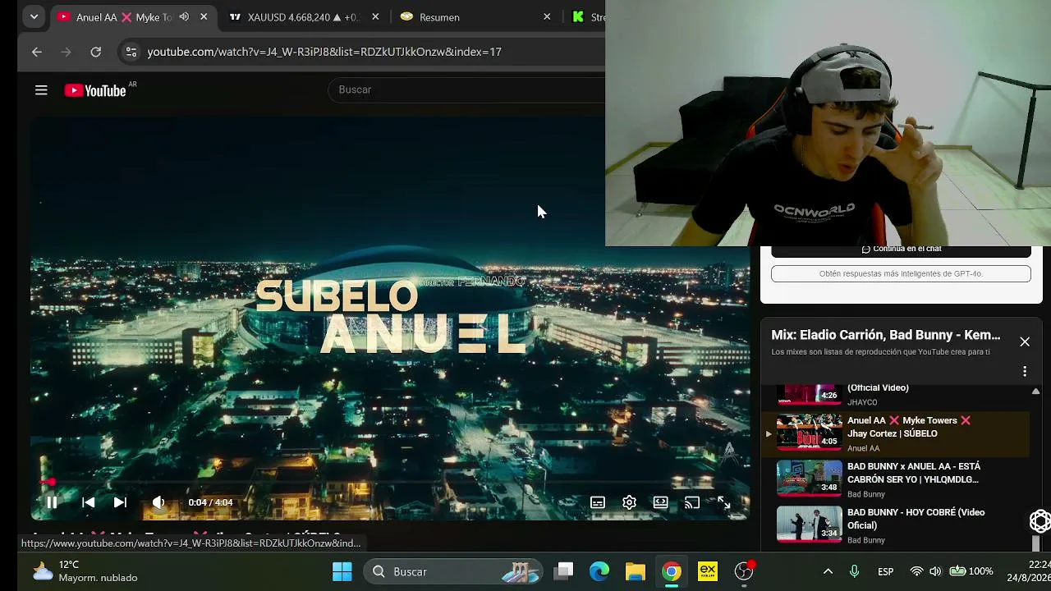
Task: Seek using the red video progress bar
Action: (390, 482)
